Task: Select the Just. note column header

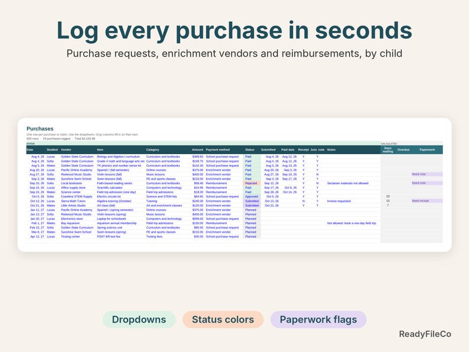Action: tap(317, 149)
